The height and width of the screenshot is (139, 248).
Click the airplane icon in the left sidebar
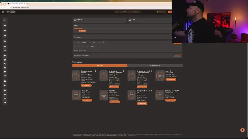tap(5, 50)
